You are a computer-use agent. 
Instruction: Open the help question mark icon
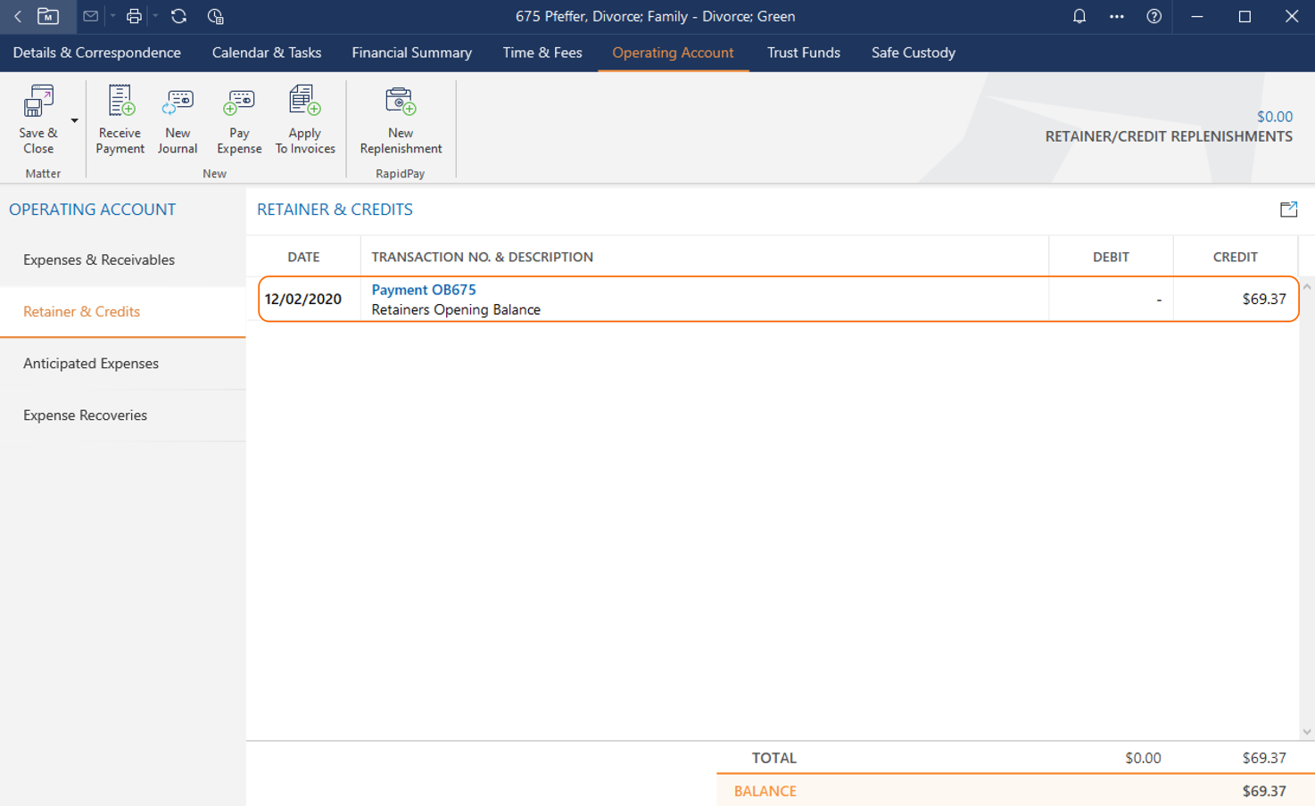click(x=1154, y=16)
